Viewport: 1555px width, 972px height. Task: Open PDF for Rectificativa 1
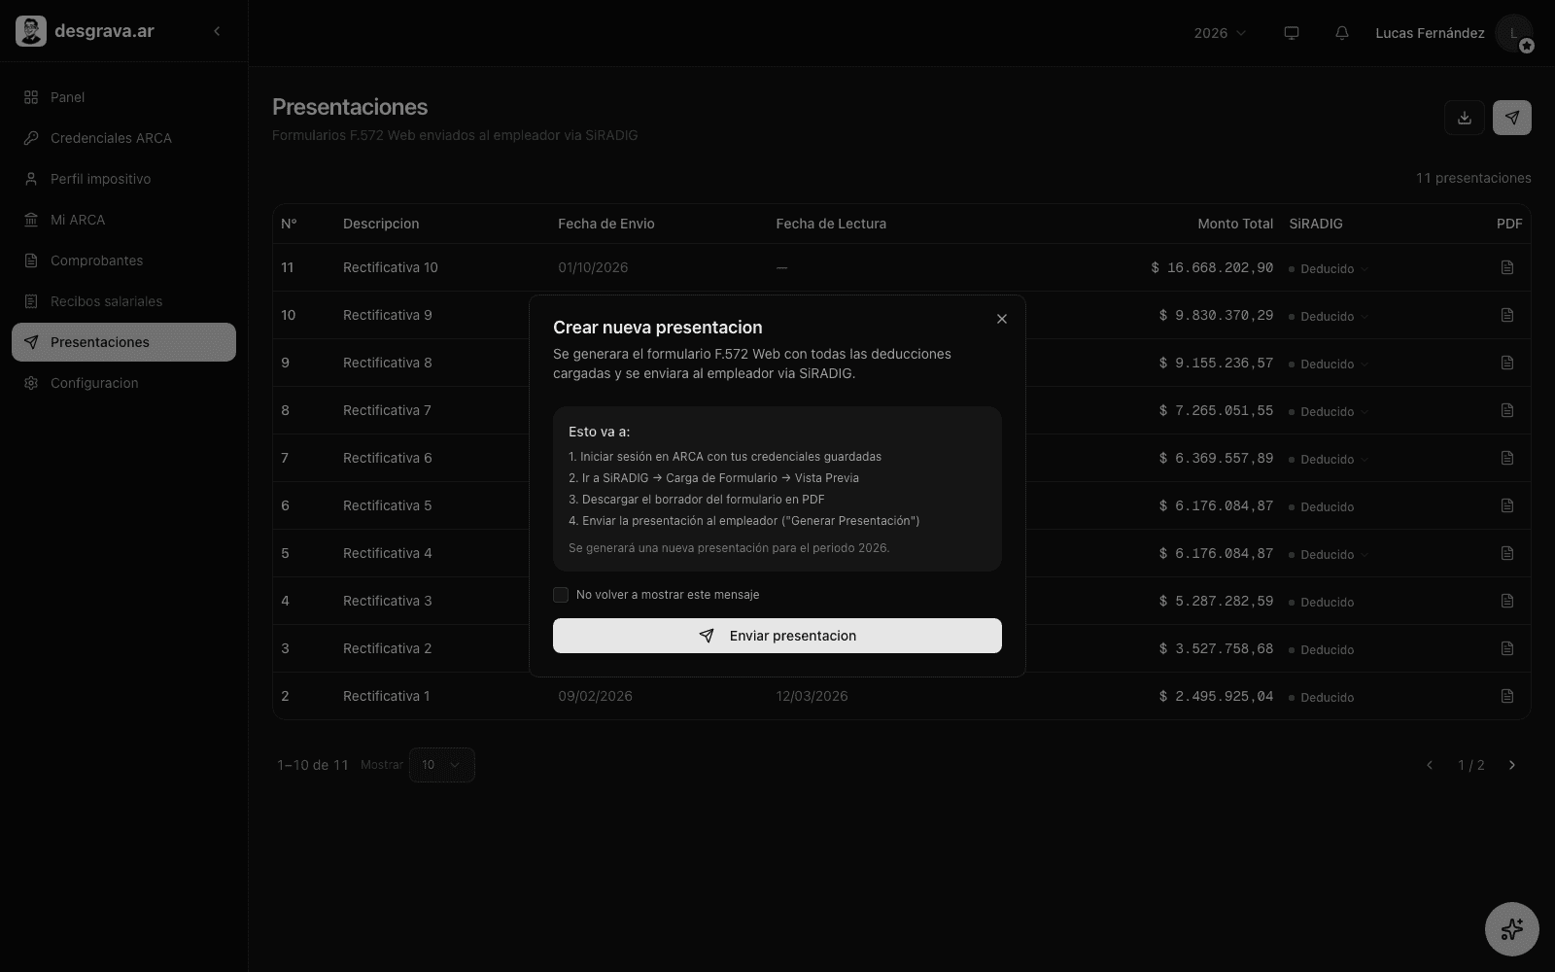(1507, 696)
